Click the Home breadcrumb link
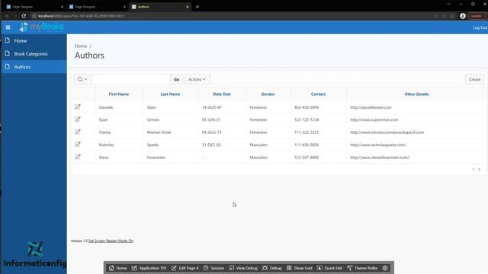This screenshot has height=274, width=488. point(81,46)
